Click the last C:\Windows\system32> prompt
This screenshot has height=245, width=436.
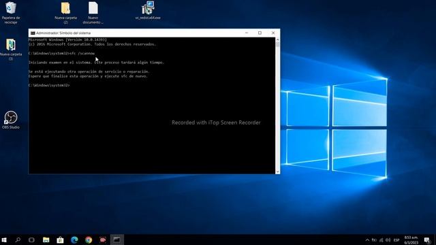pos(49,85)
